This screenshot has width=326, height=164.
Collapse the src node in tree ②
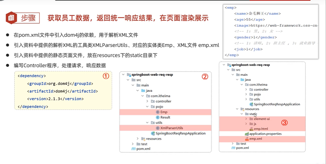click(x=128, y=80)
